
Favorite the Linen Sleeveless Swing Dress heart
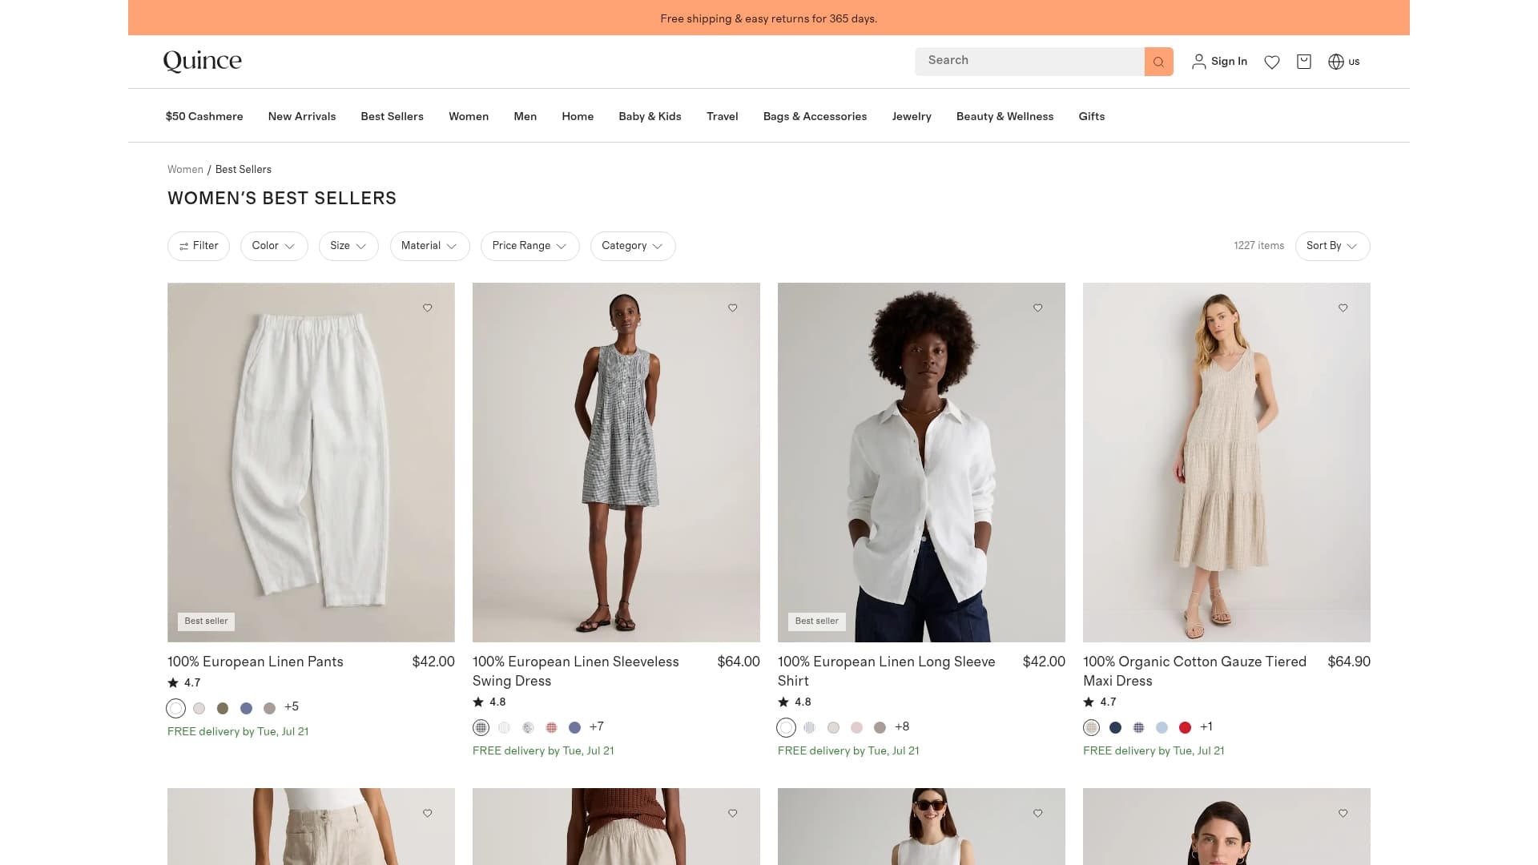pos(733,308)
